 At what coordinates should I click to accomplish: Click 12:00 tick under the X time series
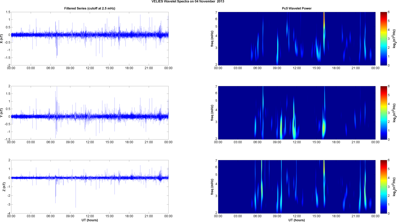tap(90, 68)
